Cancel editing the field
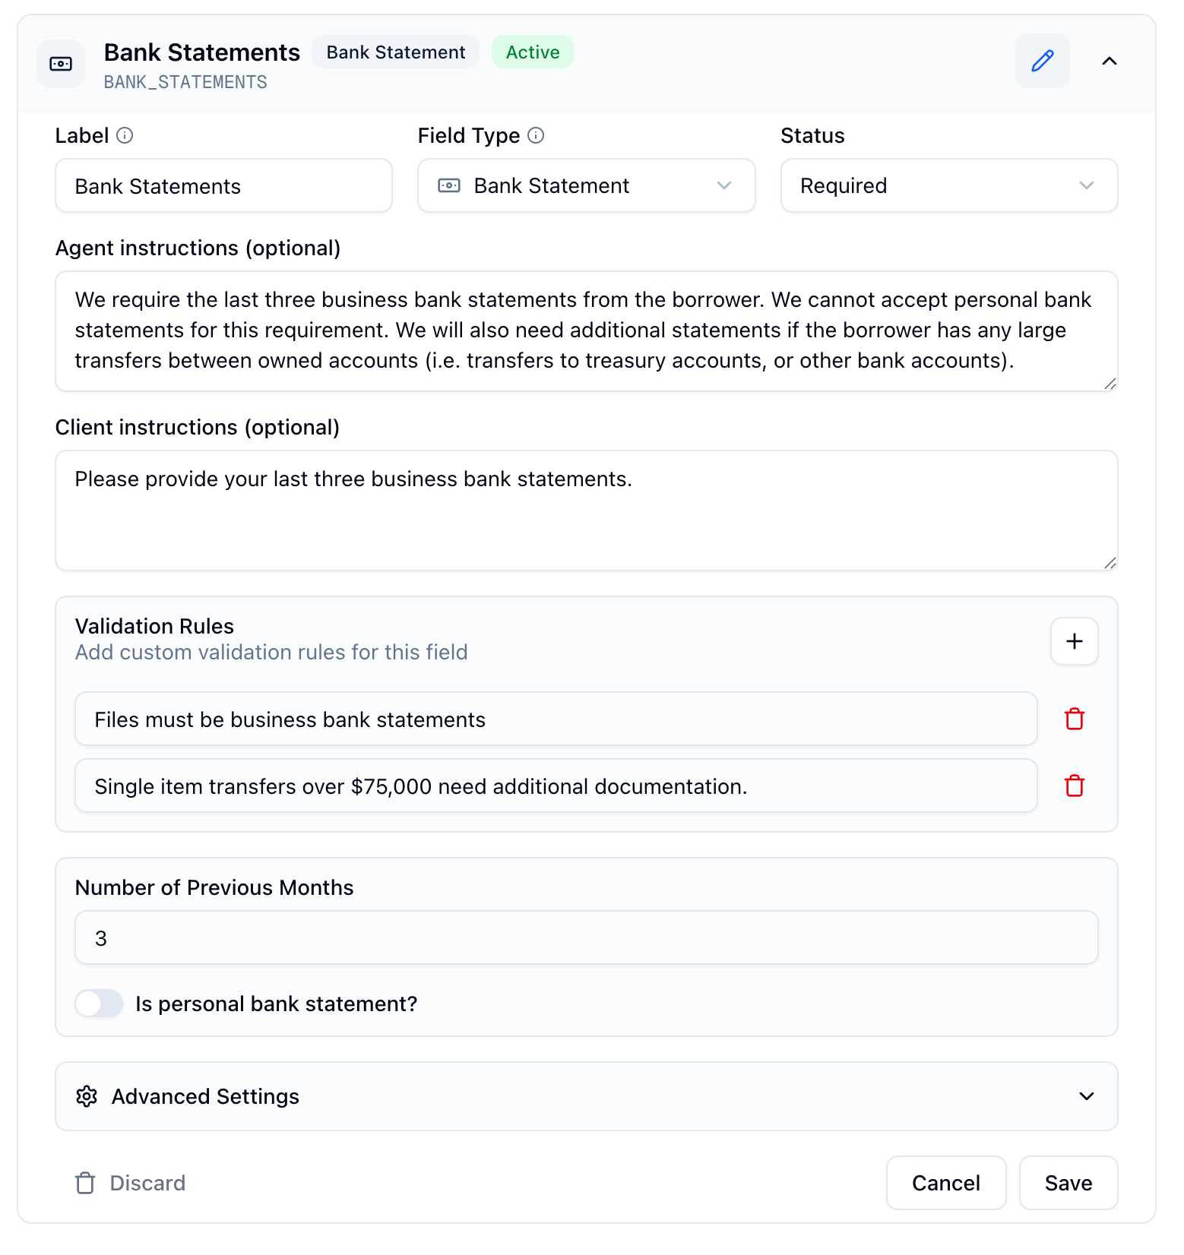This screenshot has width=1184, height=1255. click(945, 1183)
